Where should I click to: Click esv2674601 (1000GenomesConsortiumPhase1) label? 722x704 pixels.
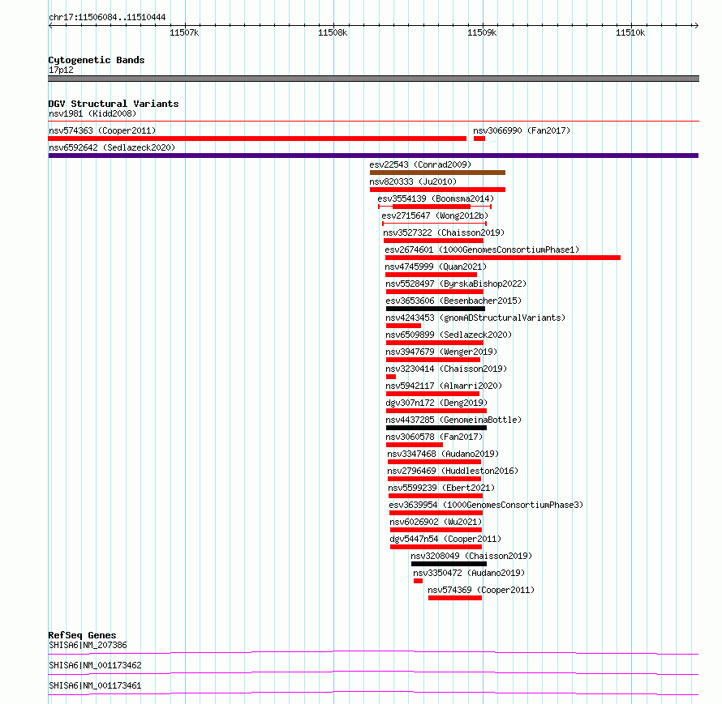(482, 250)
